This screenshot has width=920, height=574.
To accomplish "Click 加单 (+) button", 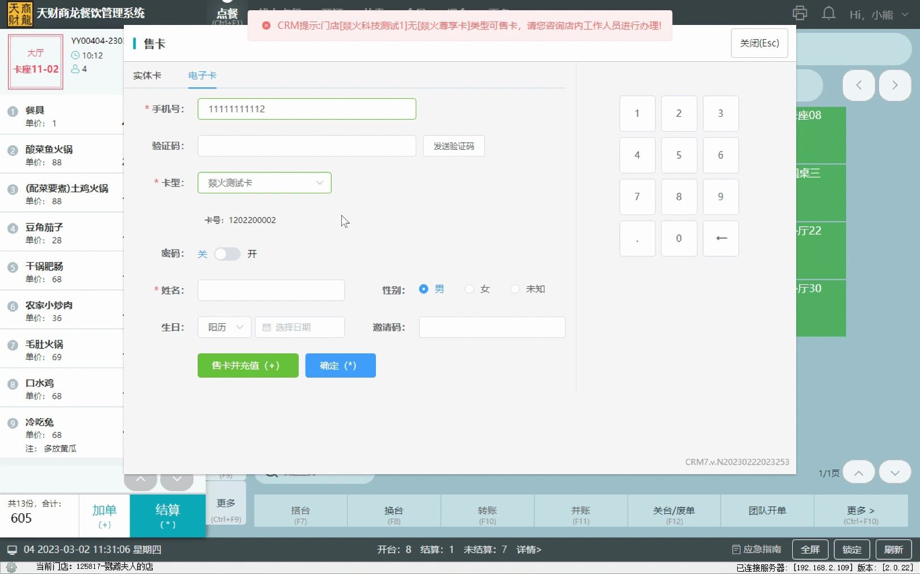I will click(104, 516).
